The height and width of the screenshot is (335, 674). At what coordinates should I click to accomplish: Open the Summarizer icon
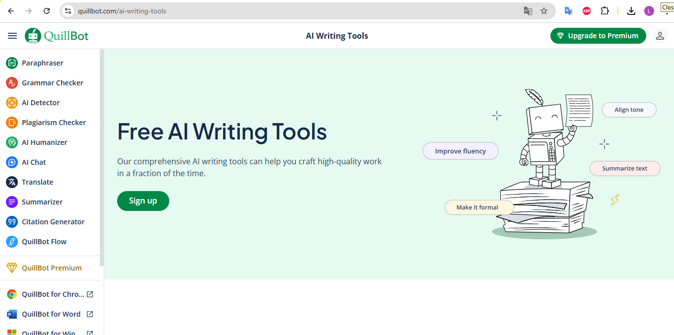[x=12, y=202]
